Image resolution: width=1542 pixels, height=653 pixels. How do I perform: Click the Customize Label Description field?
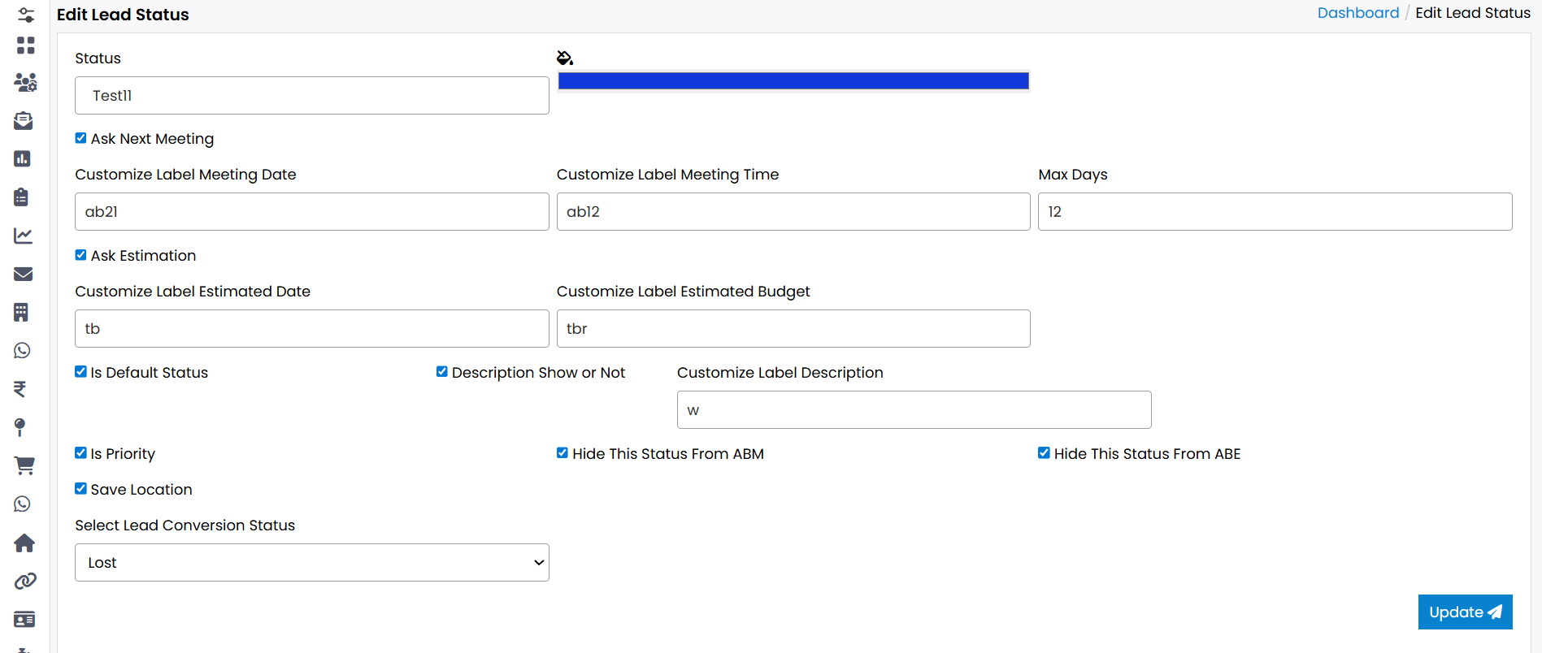pyautogui.click(x=914, y=410)
